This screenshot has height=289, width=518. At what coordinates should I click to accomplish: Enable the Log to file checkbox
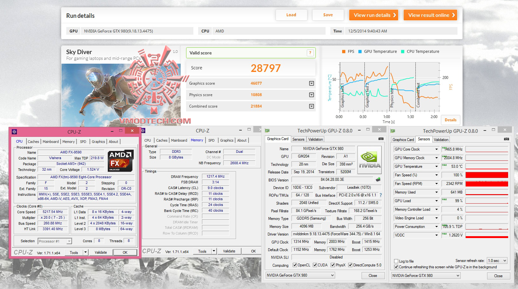[x=396, y=261]
